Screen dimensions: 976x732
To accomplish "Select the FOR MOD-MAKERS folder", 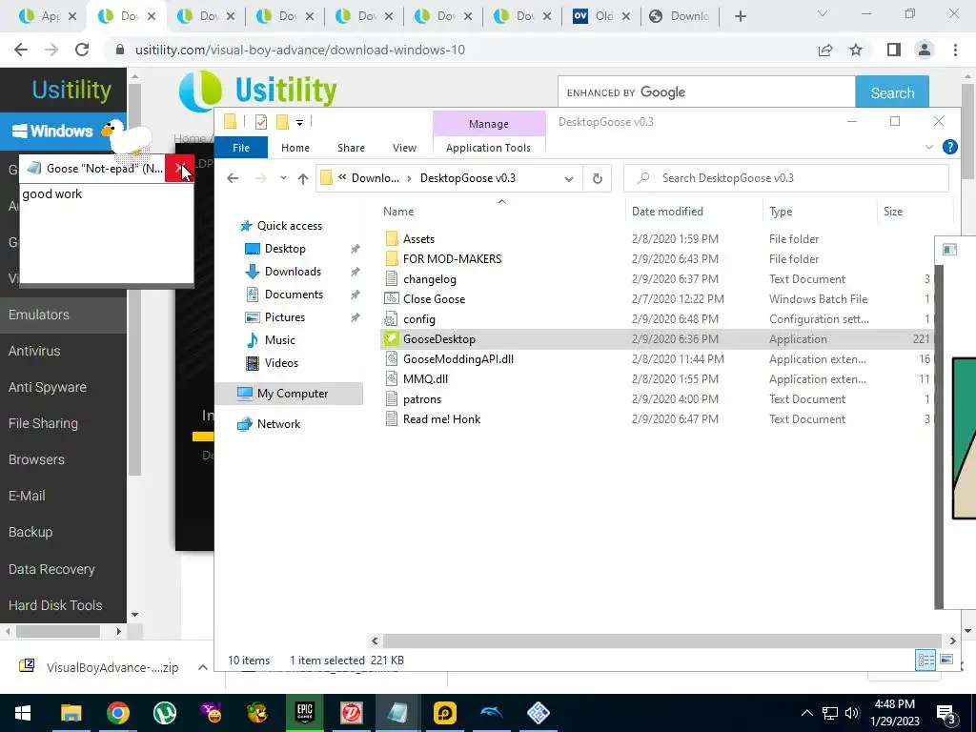I will [x=452, y=259].
